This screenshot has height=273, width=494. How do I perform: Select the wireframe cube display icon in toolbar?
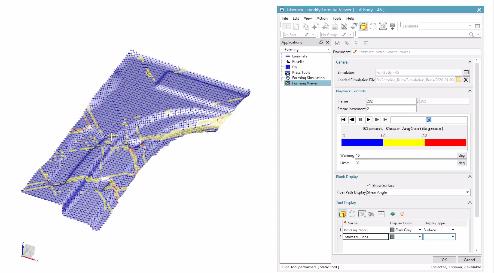373,26
